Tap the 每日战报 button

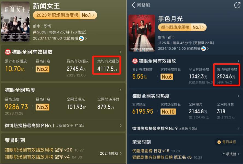pos(227,142)
